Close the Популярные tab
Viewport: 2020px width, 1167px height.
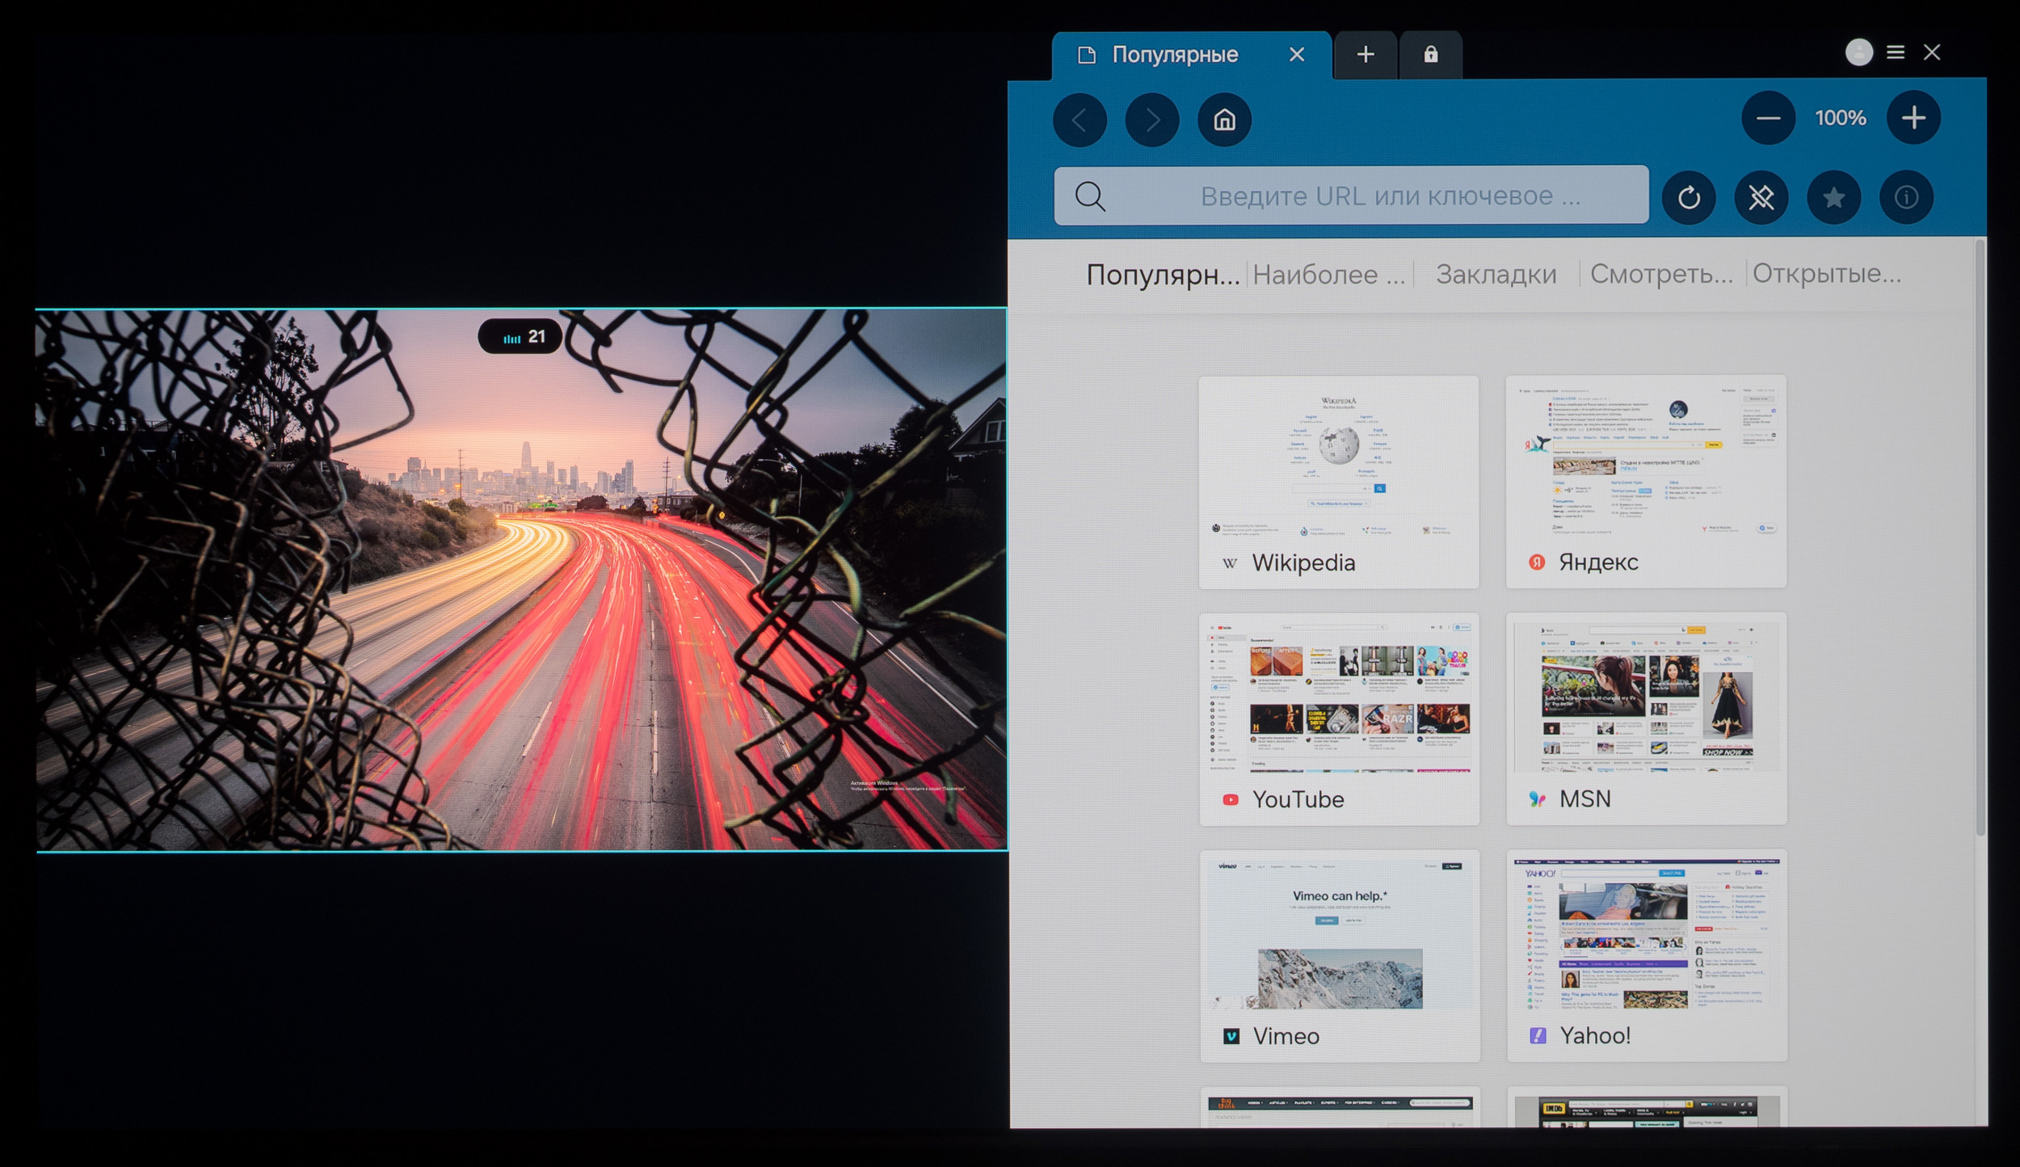tap(1297, 55)
